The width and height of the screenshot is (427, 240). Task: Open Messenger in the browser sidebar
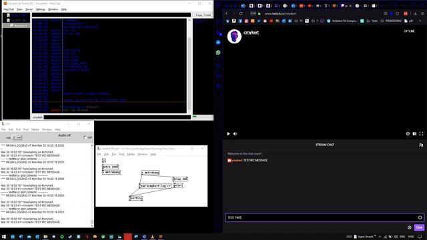tap(218, 43)
